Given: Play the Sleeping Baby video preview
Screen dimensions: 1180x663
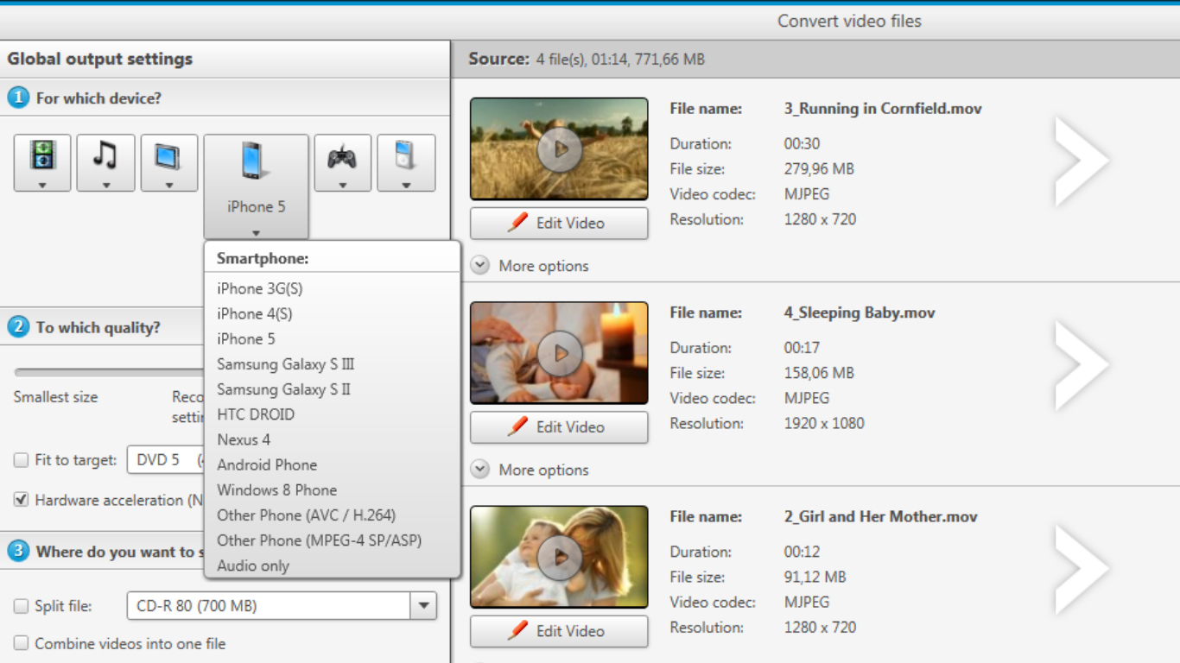Looking at the screenshot, I should click(559, 353).
